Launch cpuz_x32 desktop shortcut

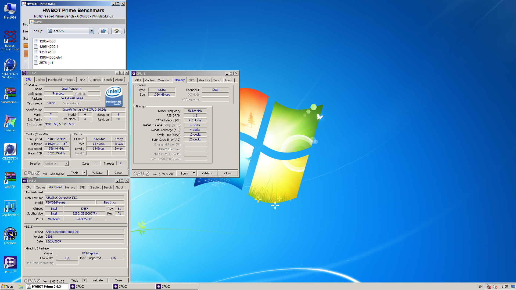click(10, 264)
